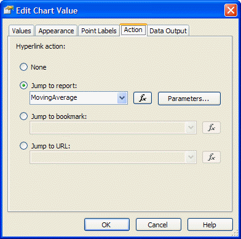Enable the Jump to URL option
Image resolution: width=241 pixels, height=239 pixels.
[23, 146]
